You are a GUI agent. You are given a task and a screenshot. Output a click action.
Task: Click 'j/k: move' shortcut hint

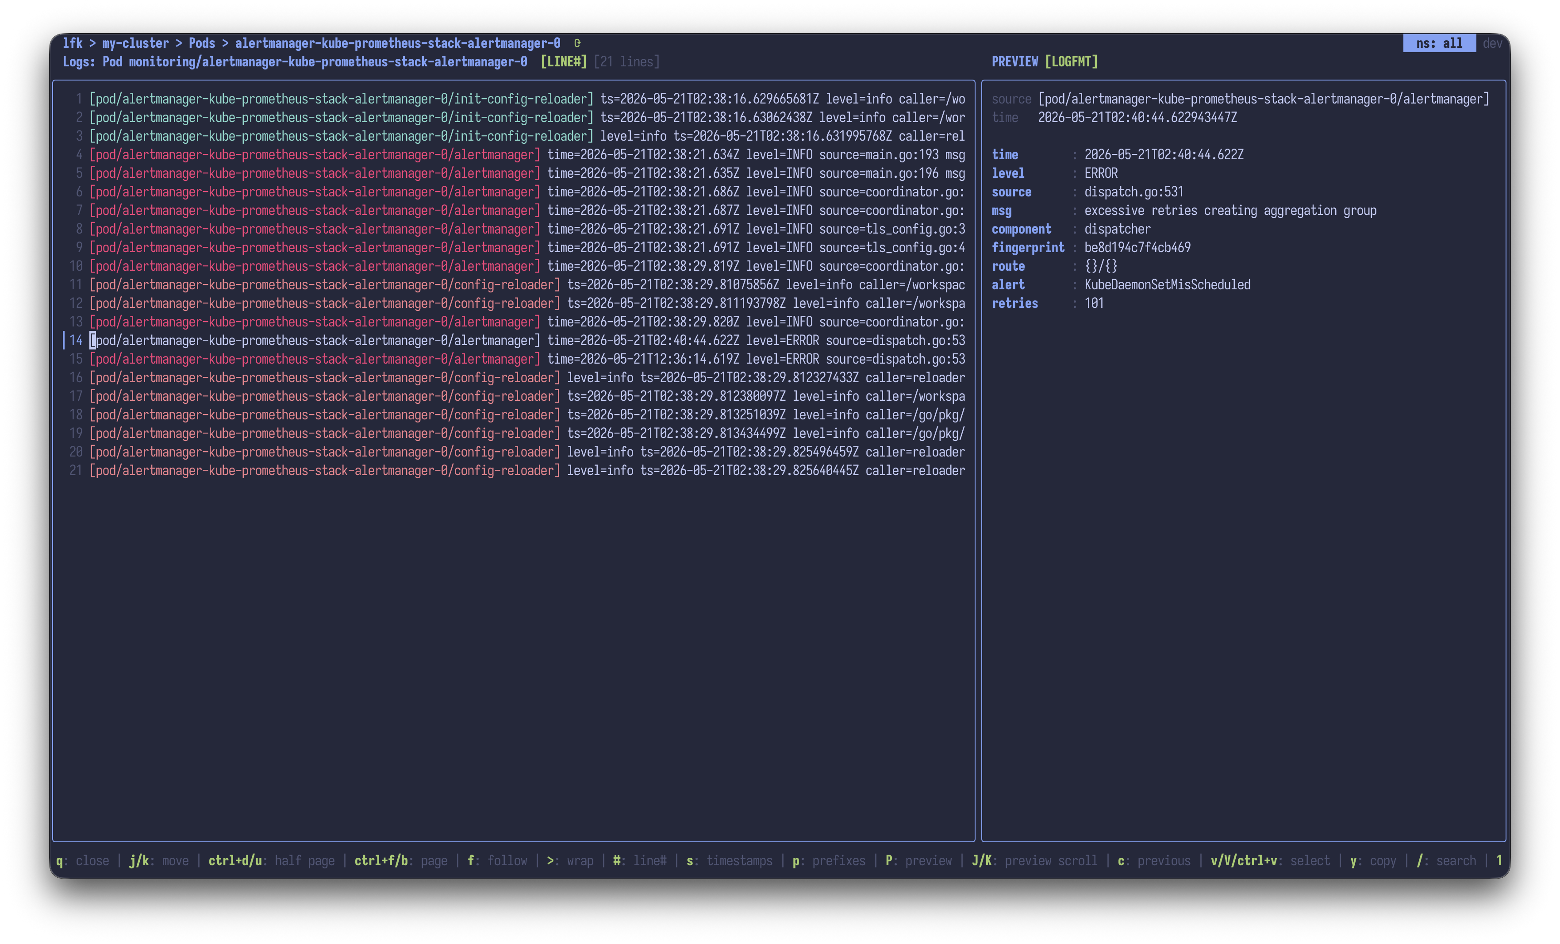159,860
